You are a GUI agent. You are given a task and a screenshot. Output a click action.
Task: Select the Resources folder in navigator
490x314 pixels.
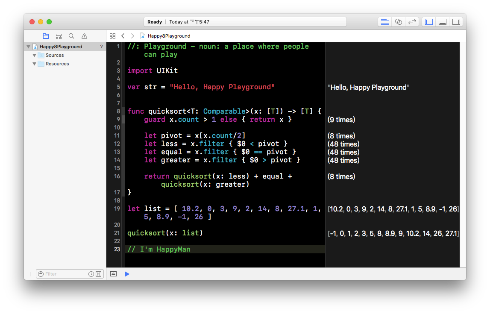coord(57,64)
